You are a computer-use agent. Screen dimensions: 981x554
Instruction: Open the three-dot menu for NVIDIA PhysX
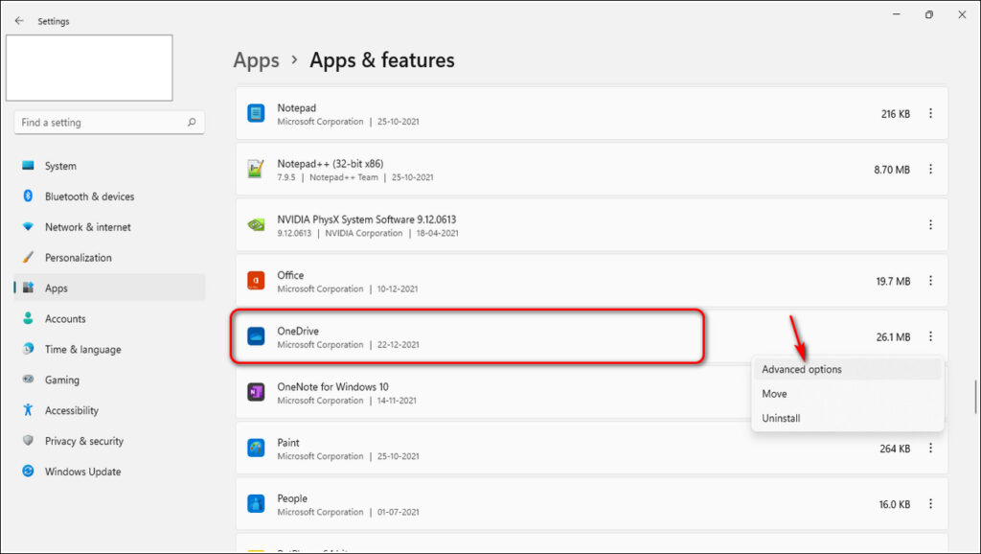point(930,224)
